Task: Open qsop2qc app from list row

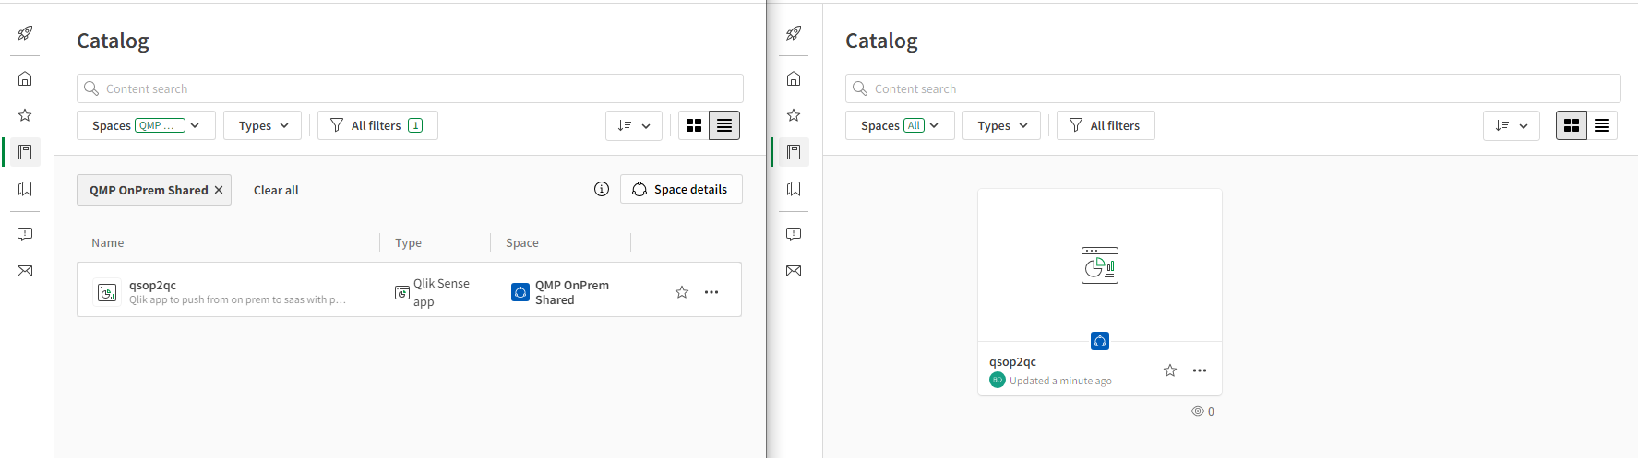Action: point(152,285)
